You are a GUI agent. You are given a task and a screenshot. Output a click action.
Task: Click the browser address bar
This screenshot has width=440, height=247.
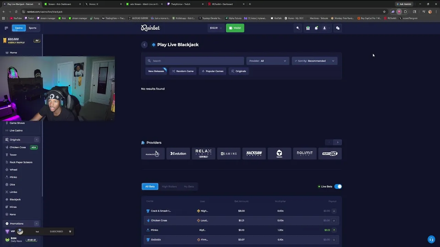tap(203, 12)
